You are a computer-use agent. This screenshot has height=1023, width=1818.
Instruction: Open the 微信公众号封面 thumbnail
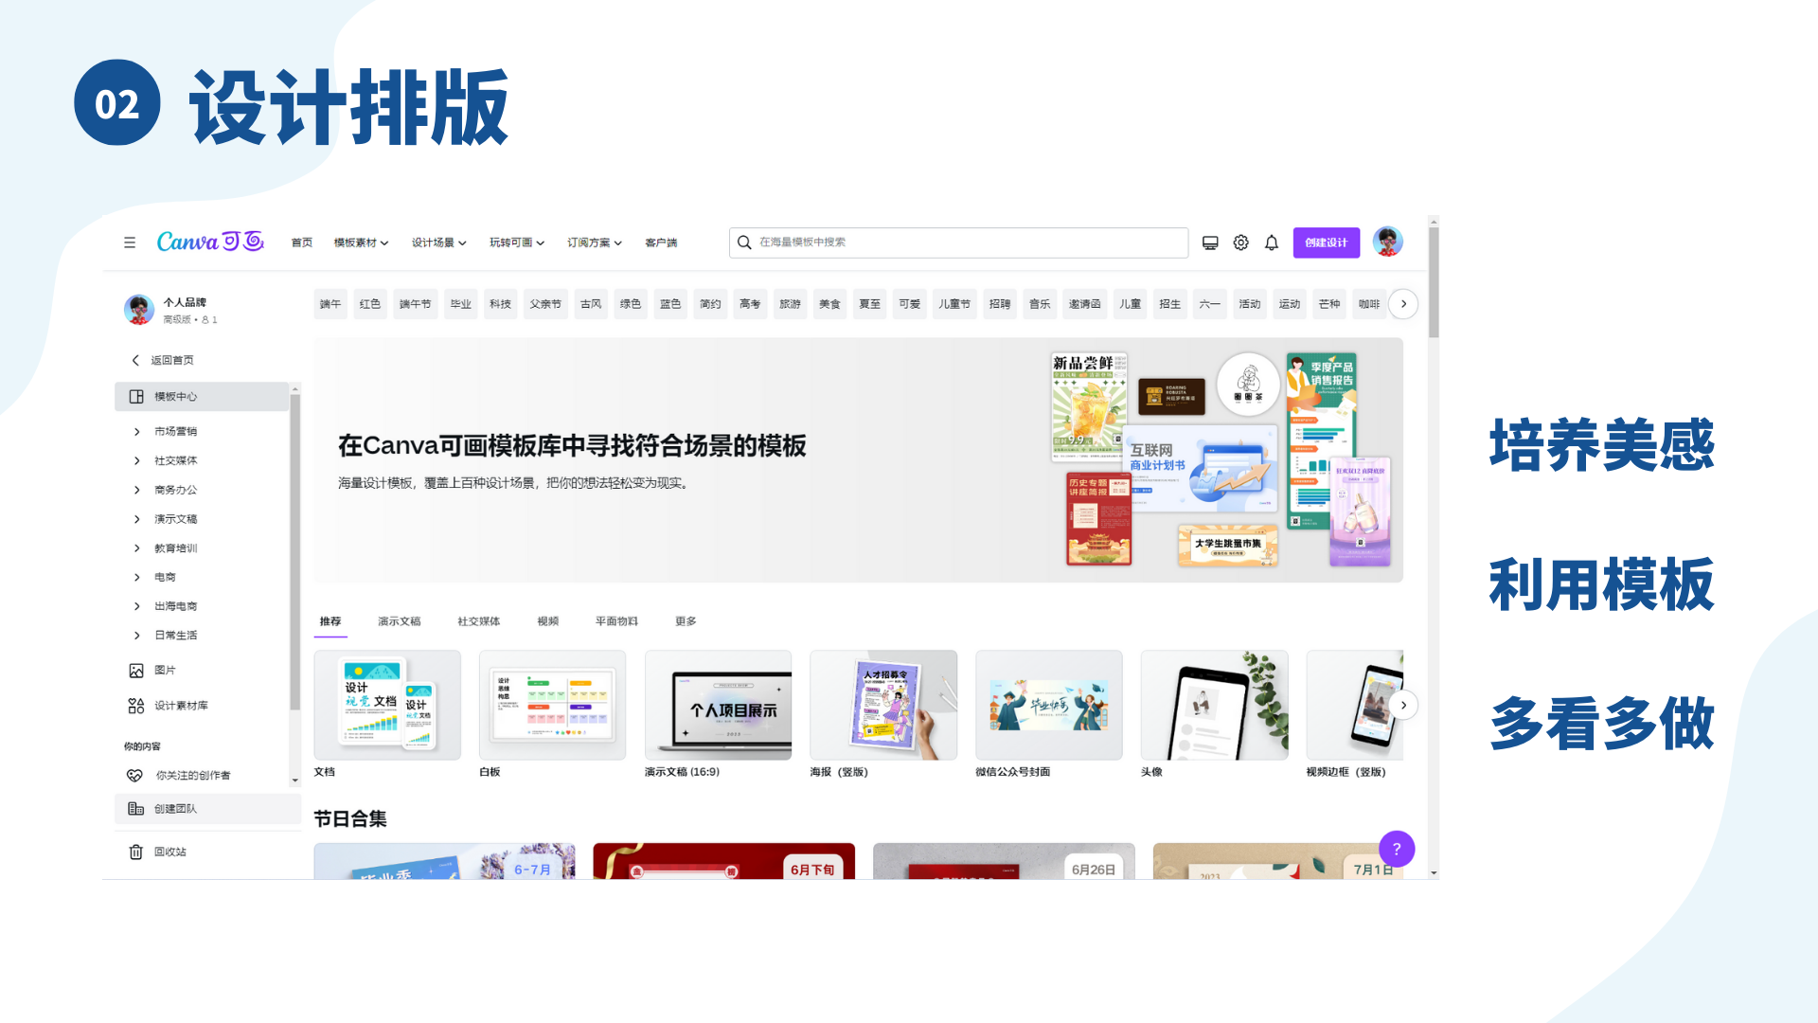pos(1049,705)
